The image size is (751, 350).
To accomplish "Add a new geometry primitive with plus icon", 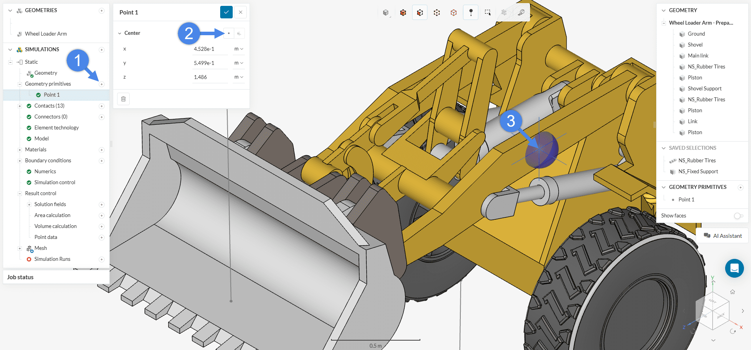I will [101, 84].
